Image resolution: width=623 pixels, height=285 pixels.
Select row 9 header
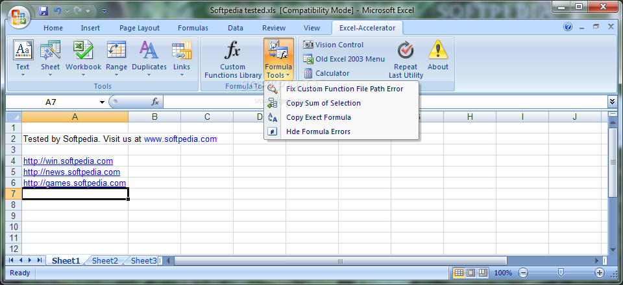point(14,216)
